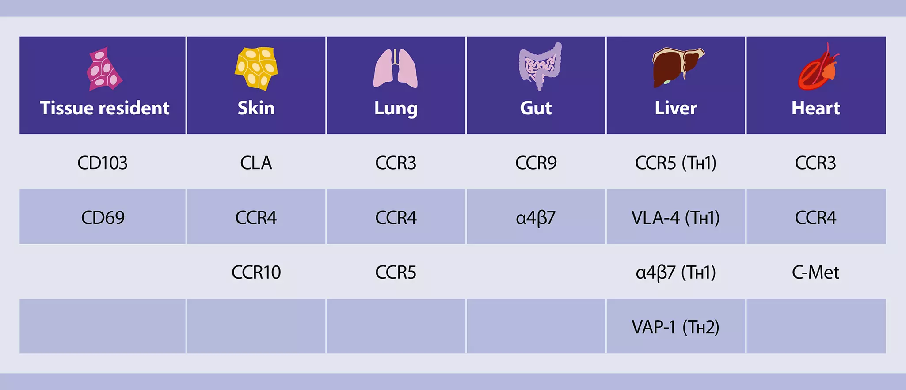Click the yellow skin cells icon

pyautogui.click(x=256, y=68)
